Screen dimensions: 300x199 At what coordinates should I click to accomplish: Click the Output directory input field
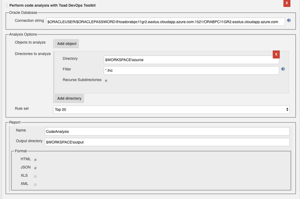tap(167, 142)
